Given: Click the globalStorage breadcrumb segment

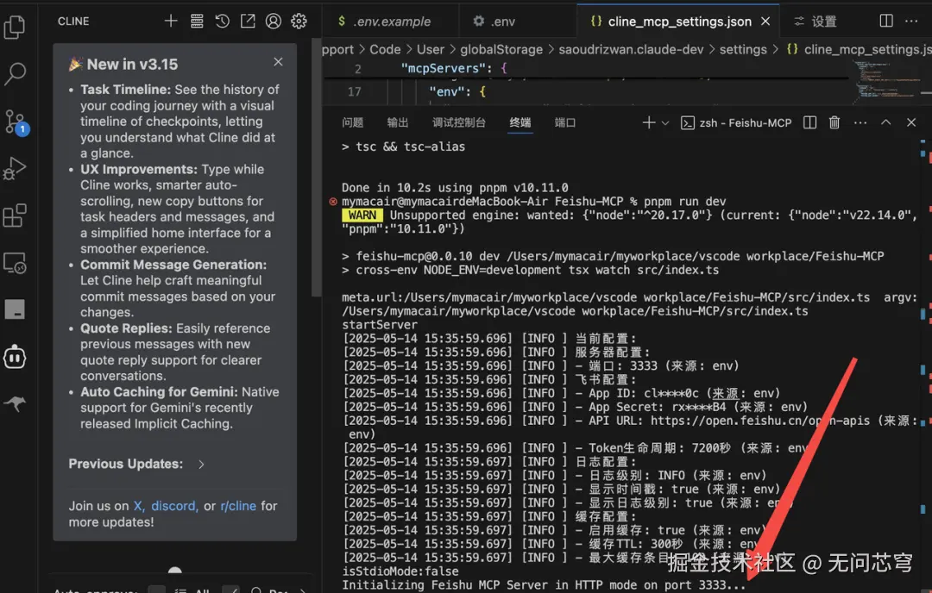Looking at the screenshot, I should (501, 49).
